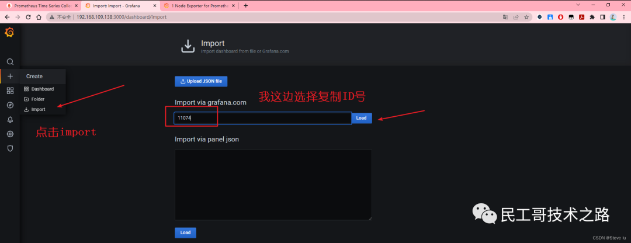Switch to Prometheus Time Series tab
Screen dimensions: 631x243
43,6
